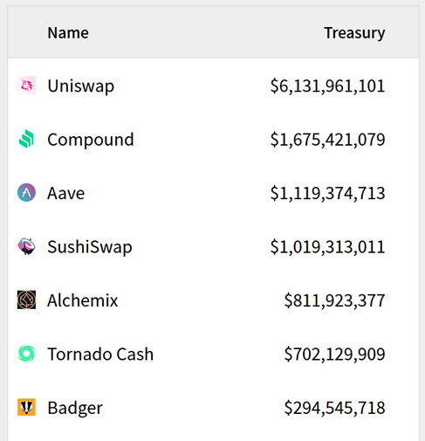
Task: Click the Aave ghost logo icon
Action: point(26,192)
